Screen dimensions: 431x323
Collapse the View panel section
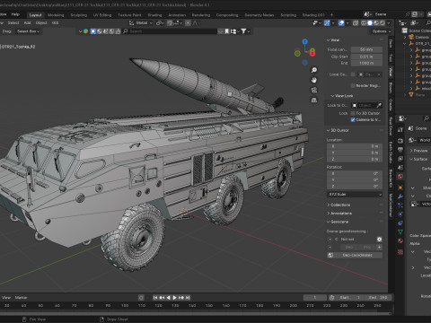[332, 40]
